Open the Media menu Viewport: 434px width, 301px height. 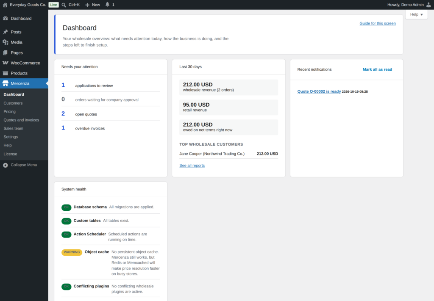pos(24,42)
